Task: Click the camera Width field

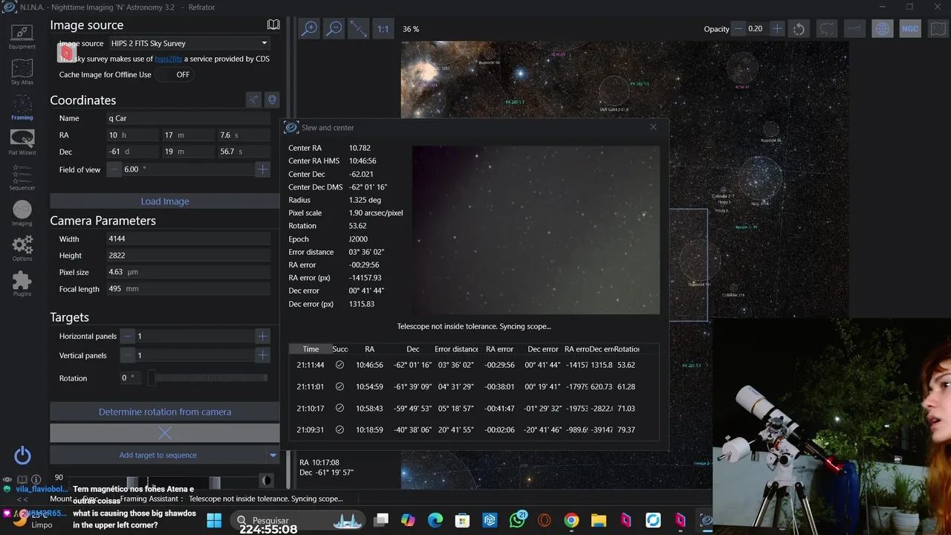Action: pyautogui.click(x=189, y=239)
